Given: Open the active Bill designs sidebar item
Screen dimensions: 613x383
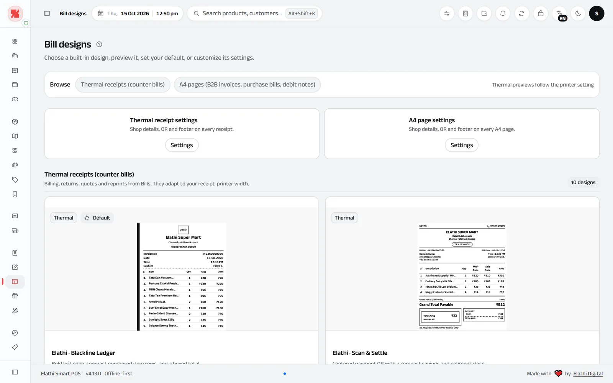Looking at the screenshot, I should coord(15,282).
